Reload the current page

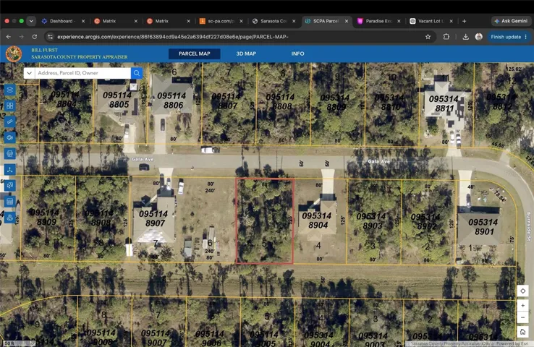click(35, 37)
